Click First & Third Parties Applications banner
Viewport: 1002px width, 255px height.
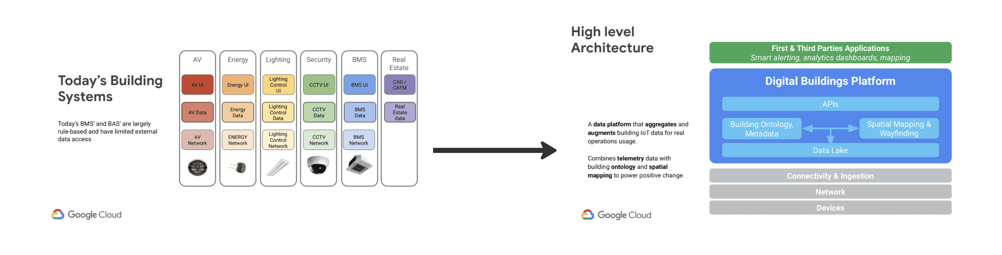830,53
